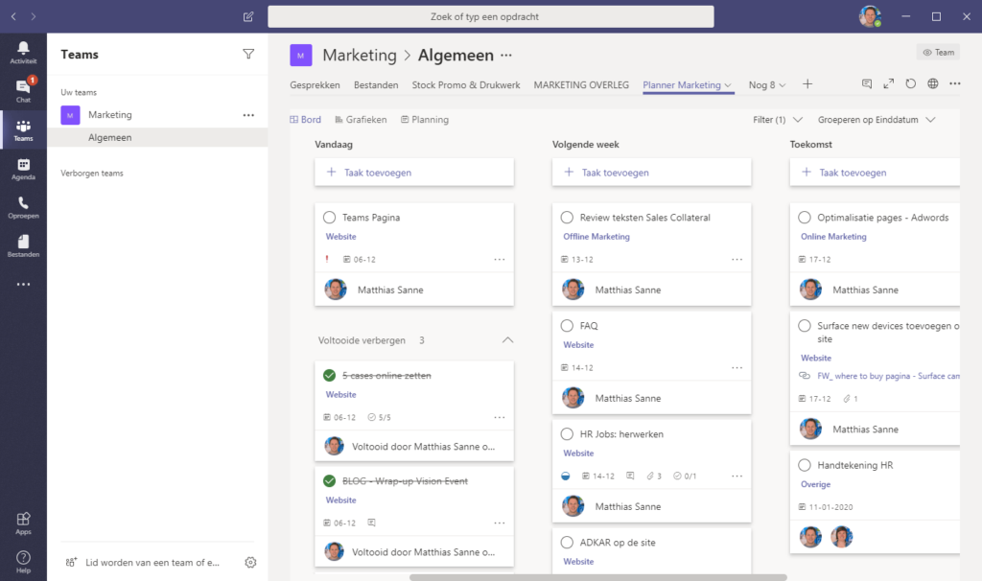Add a new tab with plus icon
Viewport: 982px width, 581px height.
[807, 84]
